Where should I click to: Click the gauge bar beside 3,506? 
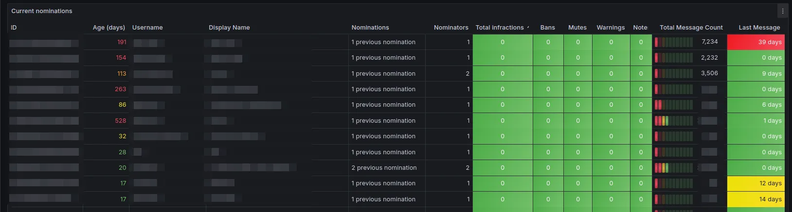(x=674, y=74)
